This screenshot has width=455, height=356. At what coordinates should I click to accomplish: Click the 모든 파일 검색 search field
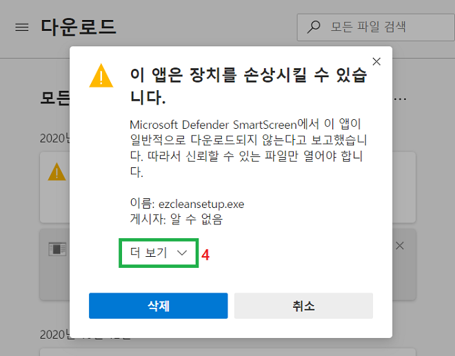(x=376, y=28)
